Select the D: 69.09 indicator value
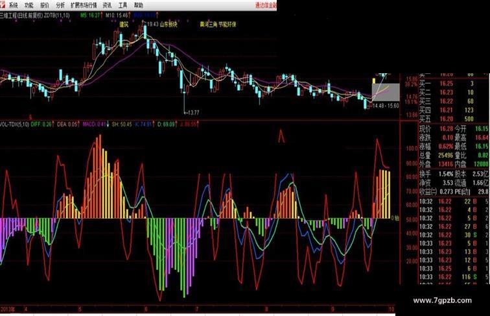The height and width of the screenshot is (316, 490). (166, 125)
